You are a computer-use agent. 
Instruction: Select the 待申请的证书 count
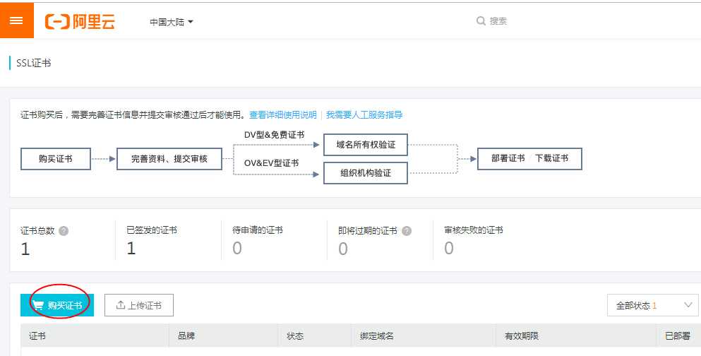(x=237, y=248)
